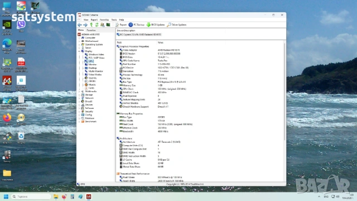Open the Recycle Bin on desktop
357x201 pixels.
21,138
